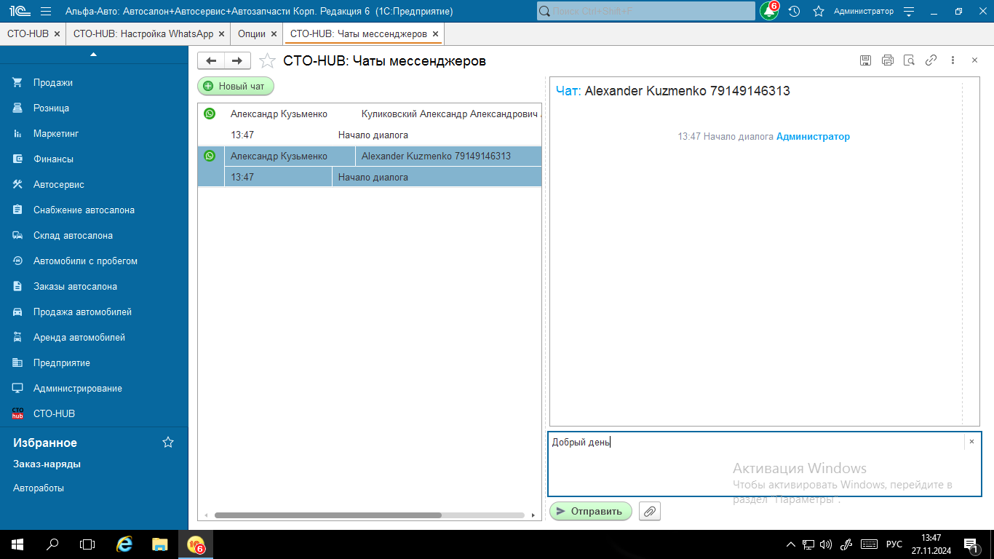The width and height of the screenshot is (994, 559).
Task: Open the Администрирование section
Action: [x=94, y=389]
